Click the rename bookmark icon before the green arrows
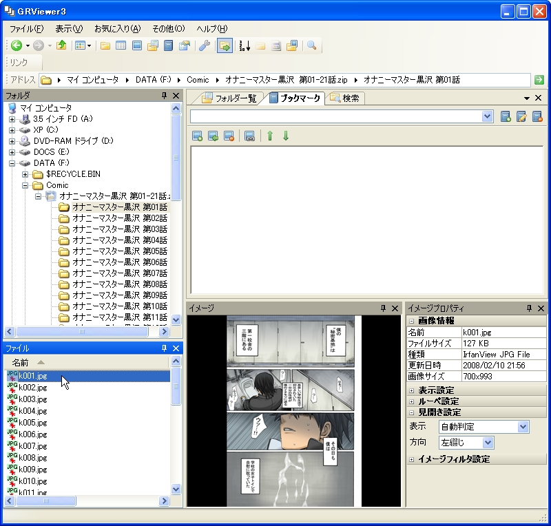The width and height of the screenshot is (551, 526). point(249,136)
